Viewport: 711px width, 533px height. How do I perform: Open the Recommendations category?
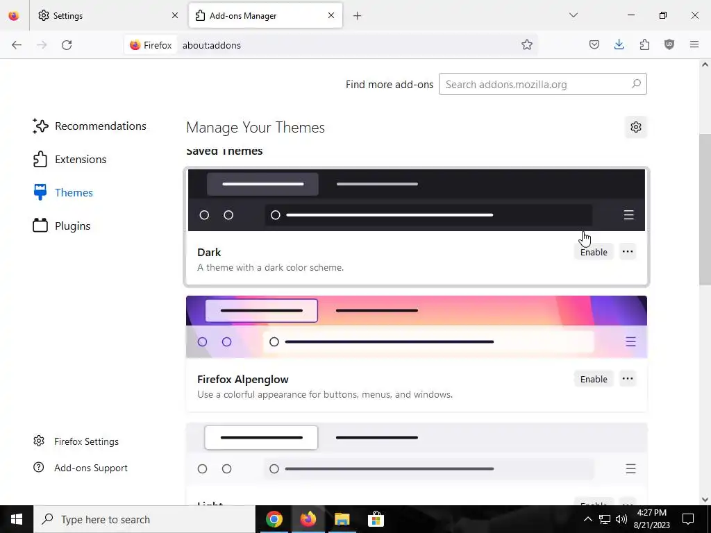click(x=90, y=126)
